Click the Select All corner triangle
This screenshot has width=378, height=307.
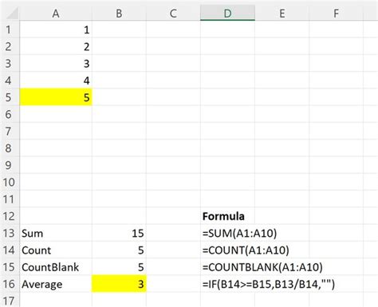[x=12, y=14]
